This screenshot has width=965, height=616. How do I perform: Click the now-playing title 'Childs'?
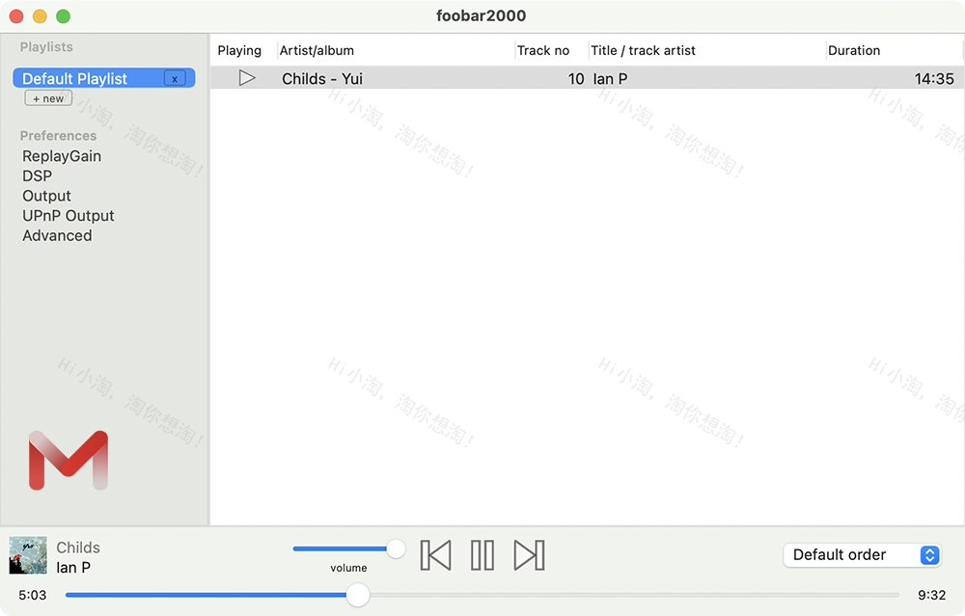[78, 548]
